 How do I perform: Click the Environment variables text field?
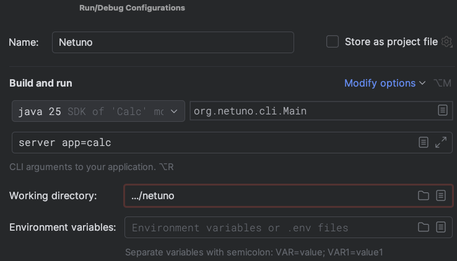[266, 228]
